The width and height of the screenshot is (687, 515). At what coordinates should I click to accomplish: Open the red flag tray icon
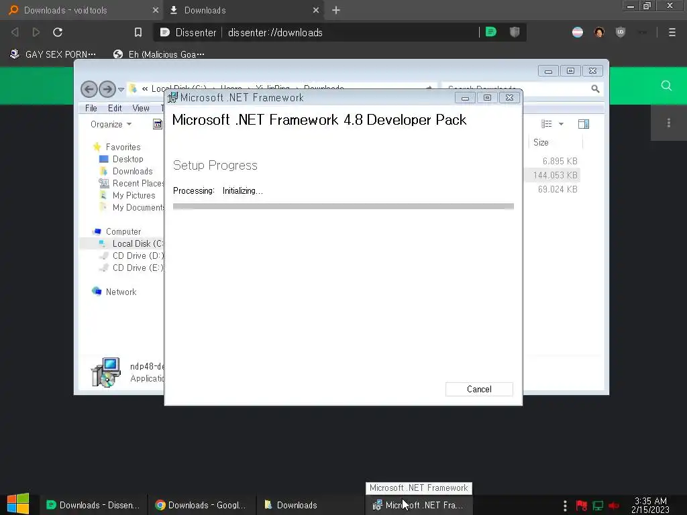582,506
